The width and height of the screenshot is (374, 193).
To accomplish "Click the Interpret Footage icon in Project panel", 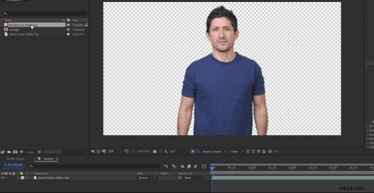I will coord(2,152).
